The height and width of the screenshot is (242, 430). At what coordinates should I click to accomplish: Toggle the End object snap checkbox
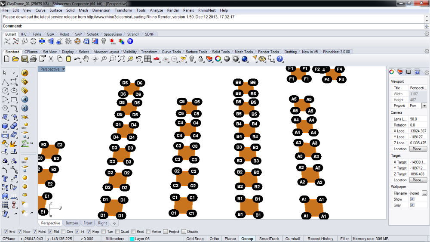[6, 232]
